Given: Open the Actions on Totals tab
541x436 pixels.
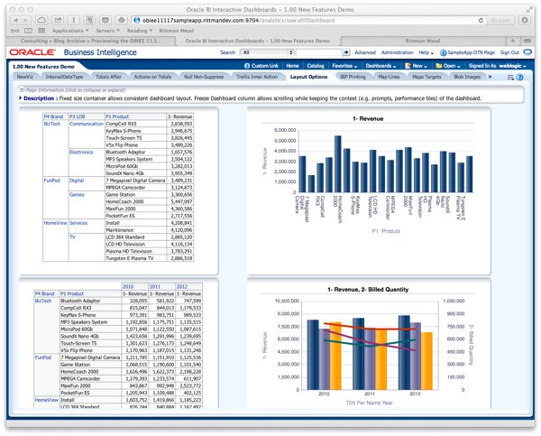Looking at the screenshot, I should tap(152, 77).
